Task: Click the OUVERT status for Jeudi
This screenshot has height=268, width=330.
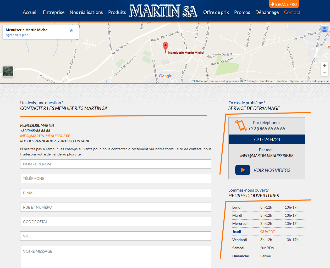Action: [268, 232]
